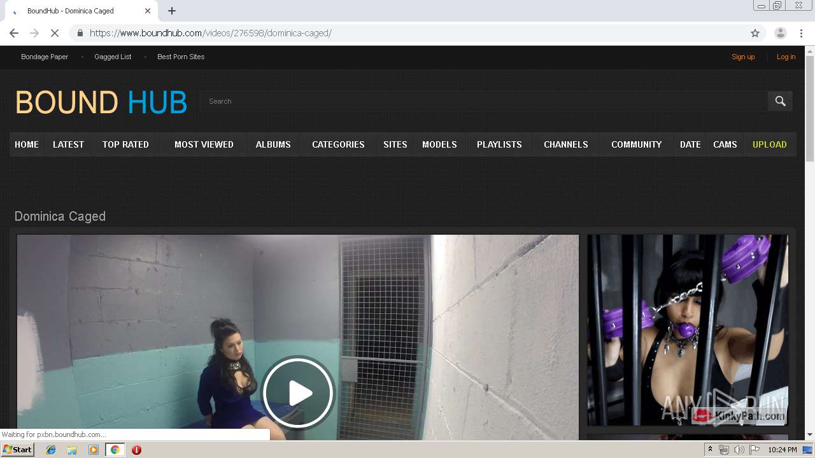The height and width of the screenshot is (458, 815).
Task: Click the site search magnifier button
Action: [780, 101]
